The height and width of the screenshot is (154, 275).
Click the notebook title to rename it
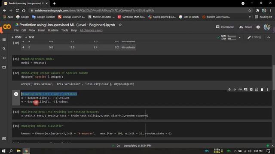[67, 25]
